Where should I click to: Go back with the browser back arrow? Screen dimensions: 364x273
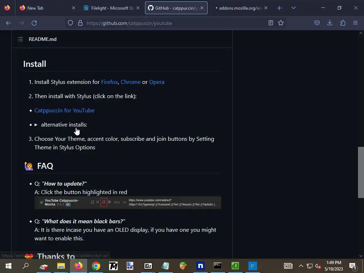(x=9, y=23)
